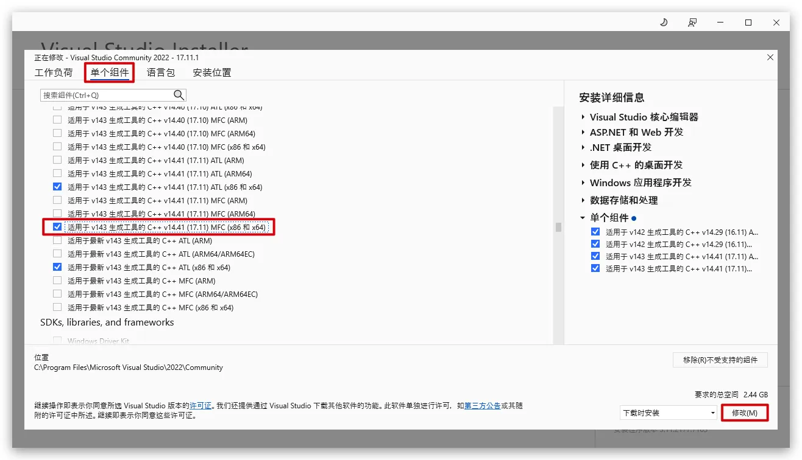Enable v14.41 (17.11) ATL (ARM64) checkbox
The image size is (802, 460).
click(x=57, y=173)
